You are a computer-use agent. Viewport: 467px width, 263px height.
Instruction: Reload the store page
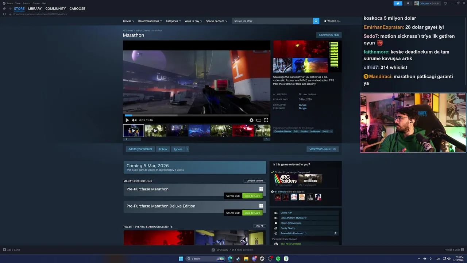4,14
